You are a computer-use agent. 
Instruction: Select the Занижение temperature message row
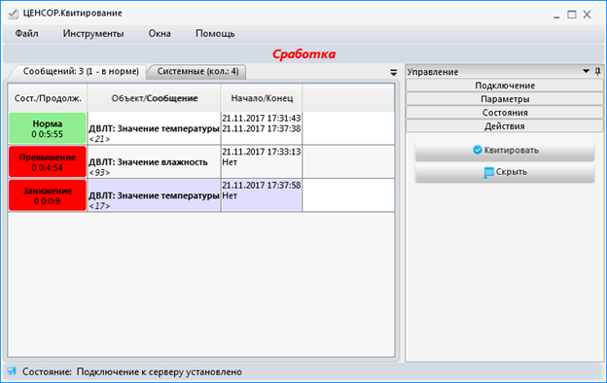pos(201,195)
